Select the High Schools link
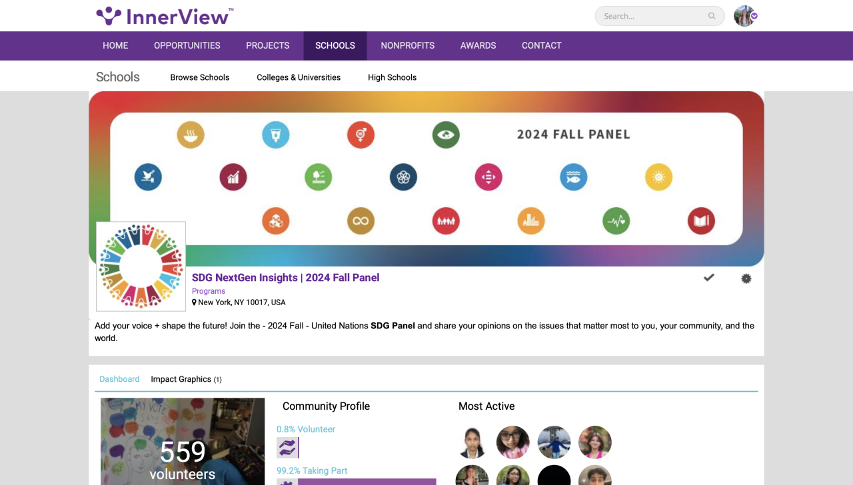Screen dimensions: 853x485 [x=393, y=77]
